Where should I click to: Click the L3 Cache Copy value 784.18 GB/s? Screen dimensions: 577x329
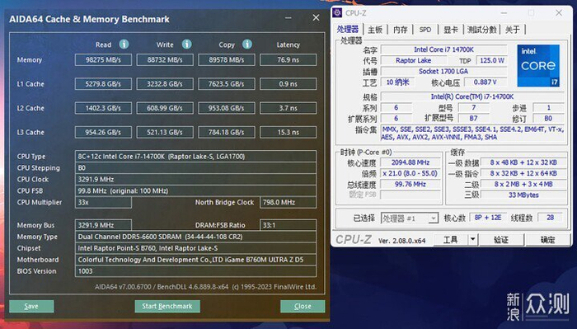coord(227,132)
